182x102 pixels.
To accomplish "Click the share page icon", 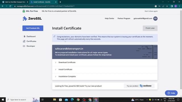I will [163, 6].
